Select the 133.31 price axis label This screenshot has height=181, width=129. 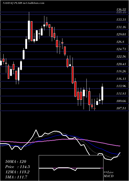tap(121, 20)
